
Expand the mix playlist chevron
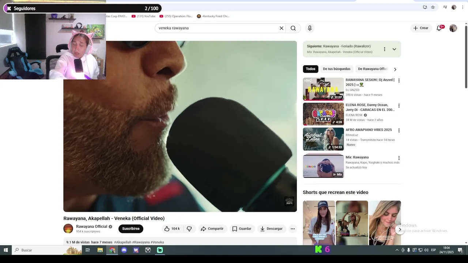pyautogui.click(x=394, y=49)
